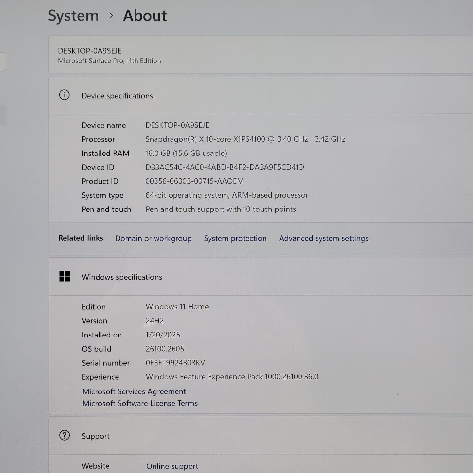Screen dimensions: 473x473
Task: Select the OS build 26100.2605
Action: coord(165,349)
